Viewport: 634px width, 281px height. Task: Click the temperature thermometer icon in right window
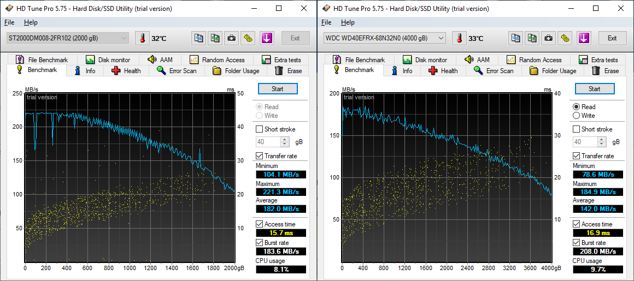tap(459, 38)
